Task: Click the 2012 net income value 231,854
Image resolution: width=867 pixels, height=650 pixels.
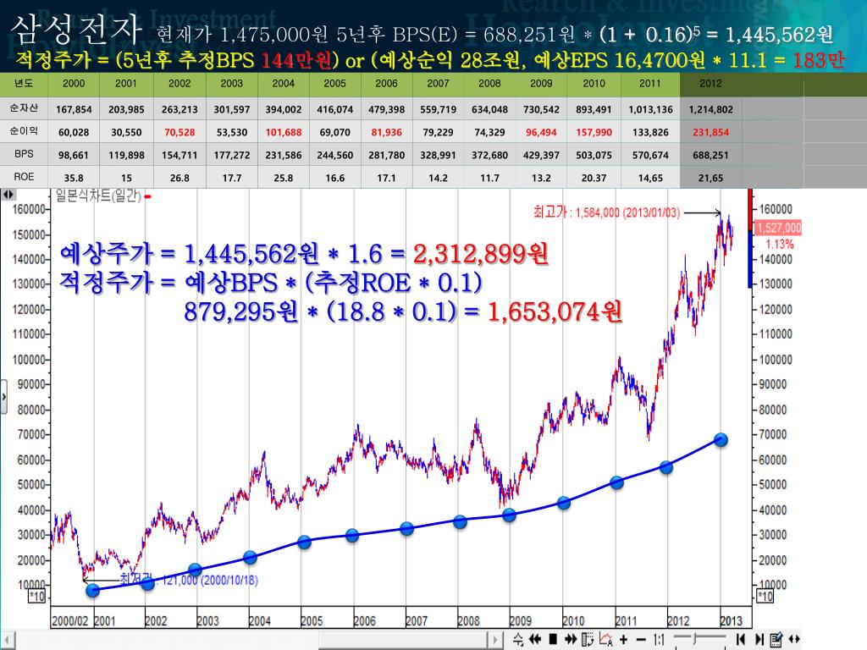Action: point(710,132)
